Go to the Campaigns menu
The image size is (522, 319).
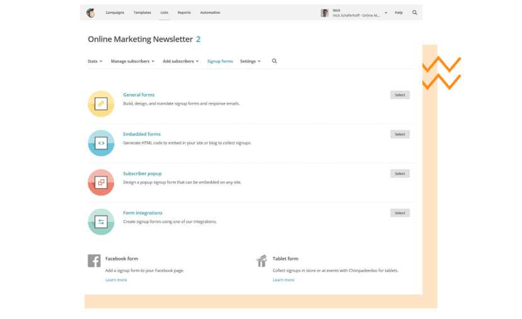pos(115,13)
